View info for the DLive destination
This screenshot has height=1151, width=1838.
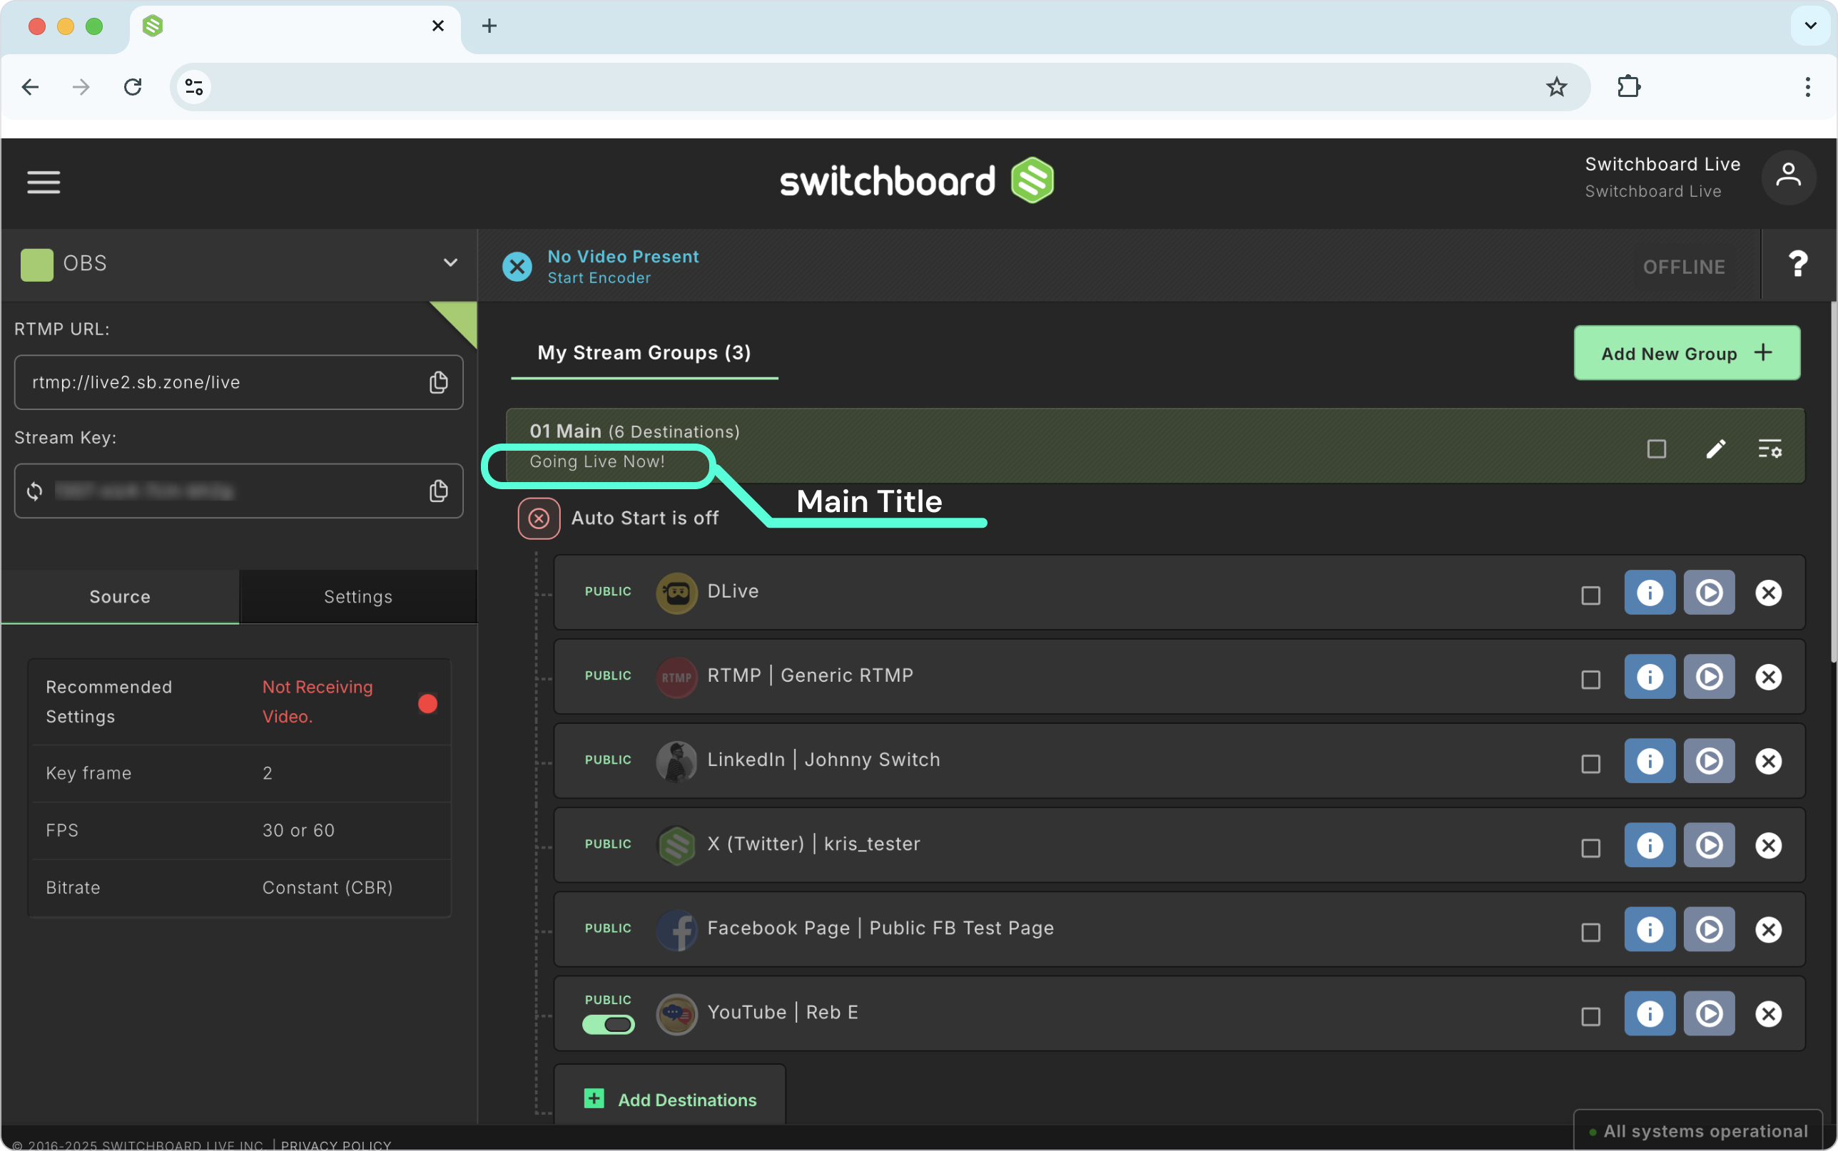click(1650, 592)
